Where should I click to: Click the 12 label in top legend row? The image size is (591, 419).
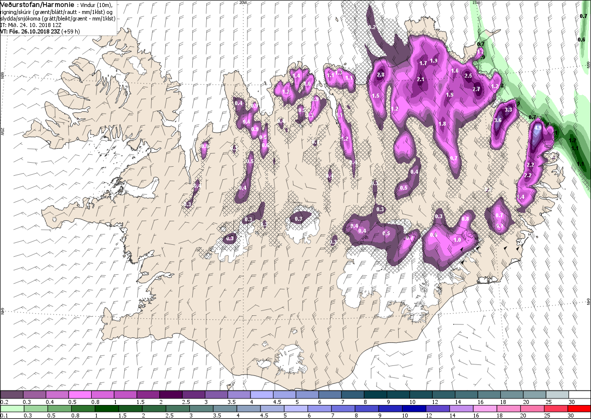(x=436, y=401)
